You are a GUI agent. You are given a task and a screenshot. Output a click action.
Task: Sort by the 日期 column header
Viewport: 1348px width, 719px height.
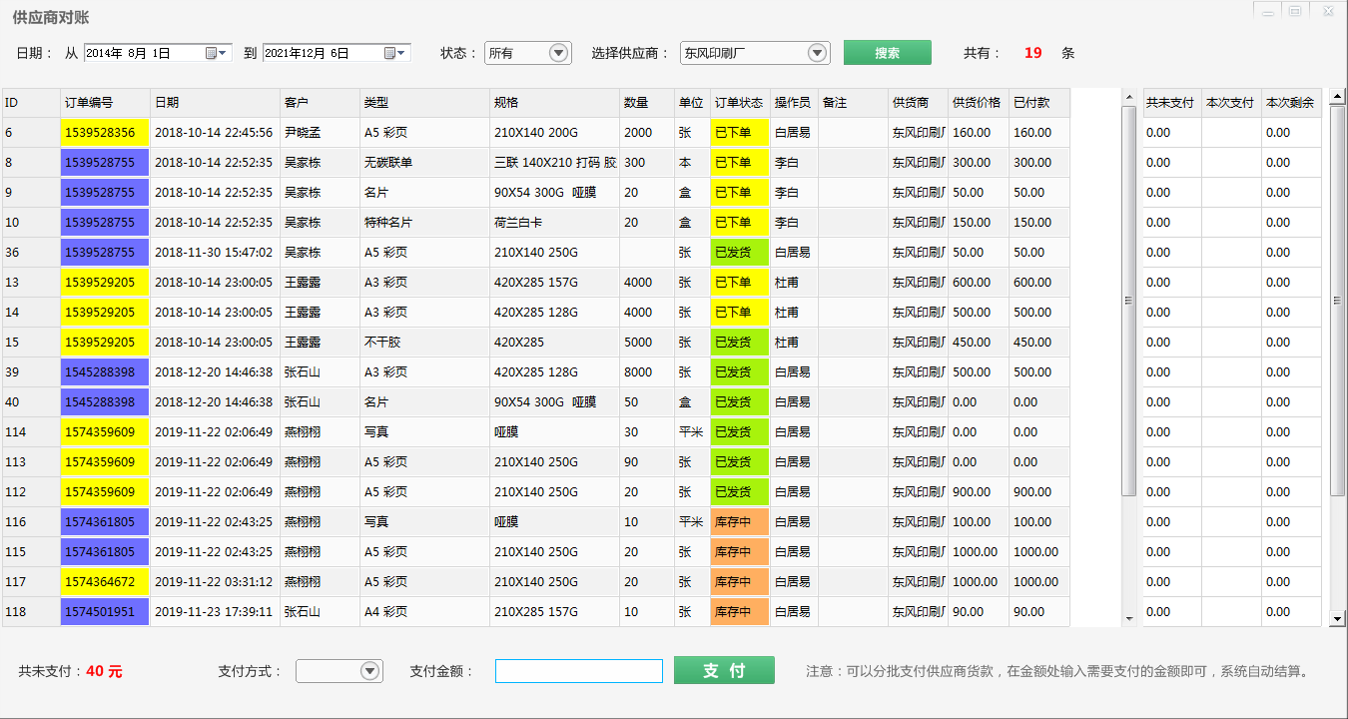215,103
